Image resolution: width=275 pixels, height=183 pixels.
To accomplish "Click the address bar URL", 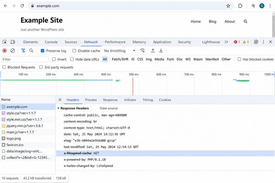I will click(x=48, y=6).
